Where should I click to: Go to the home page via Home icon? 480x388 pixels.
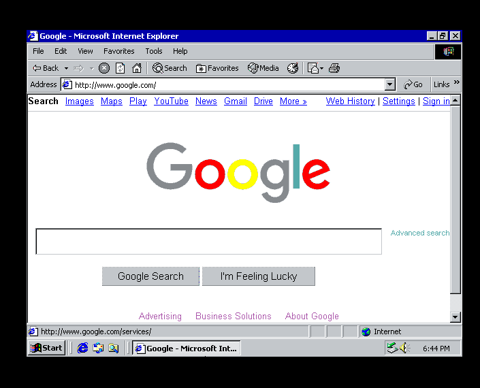[137, 68]
